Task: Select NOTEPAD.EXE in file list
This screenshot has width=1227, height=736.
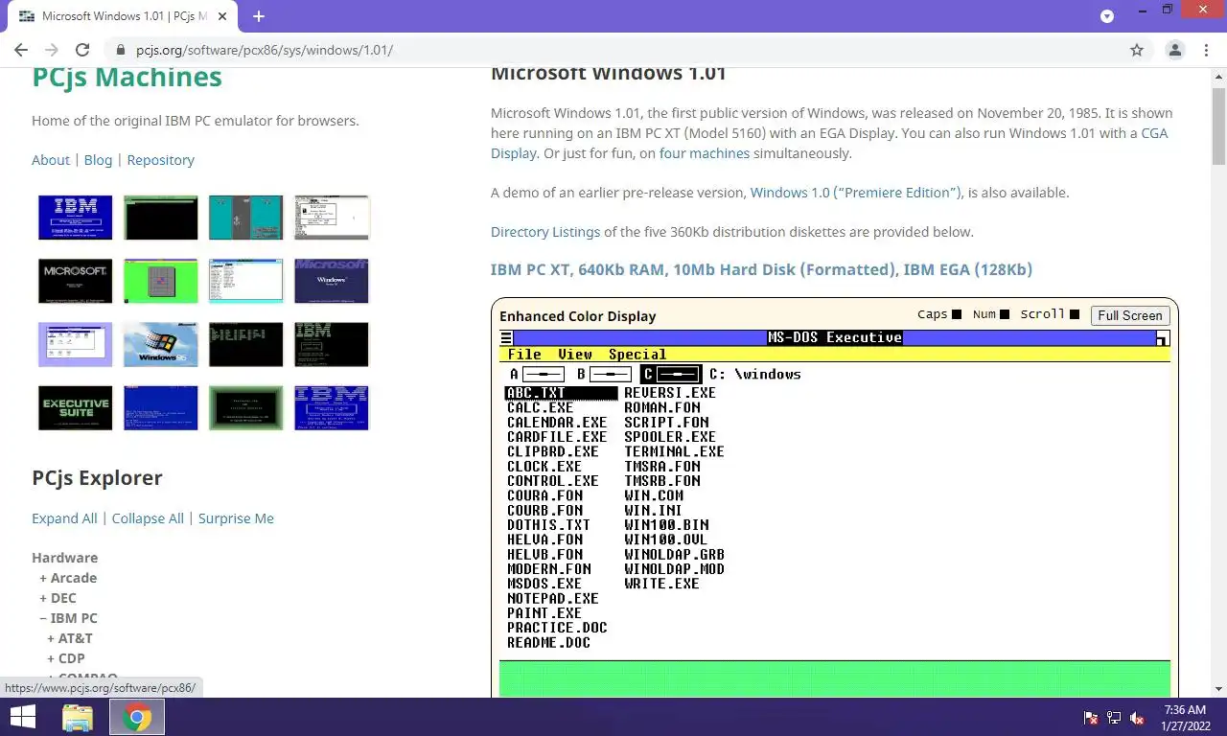Action: [x=552, y=598]
